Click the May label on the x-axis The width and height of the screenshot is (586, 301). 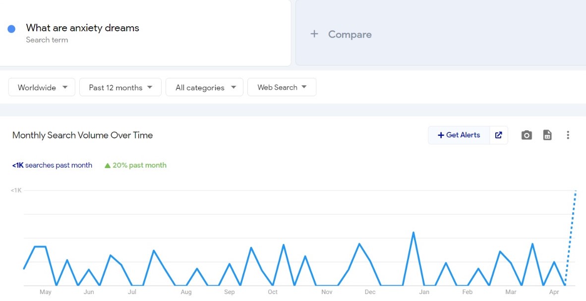45,293
